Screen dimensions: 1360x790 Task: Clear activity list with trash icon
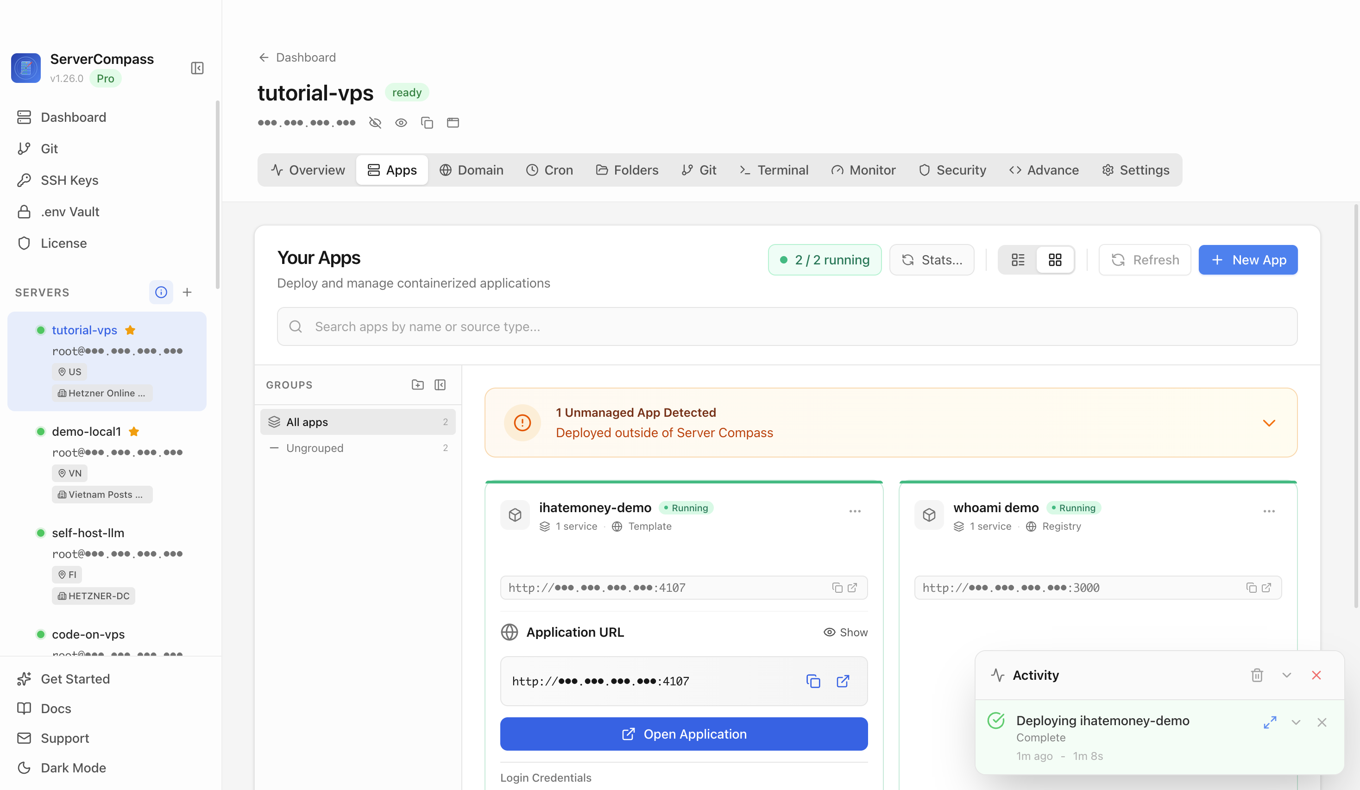pyautogui.click(x=1257, y=675)
